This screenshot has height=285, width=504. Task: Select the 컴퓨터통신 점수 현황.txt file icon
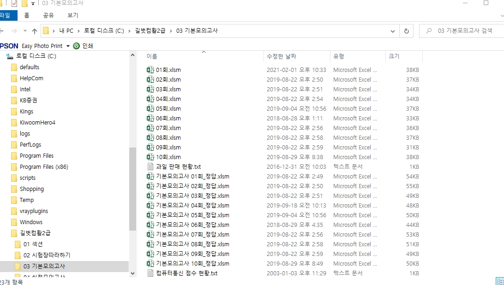pos(150,273)
